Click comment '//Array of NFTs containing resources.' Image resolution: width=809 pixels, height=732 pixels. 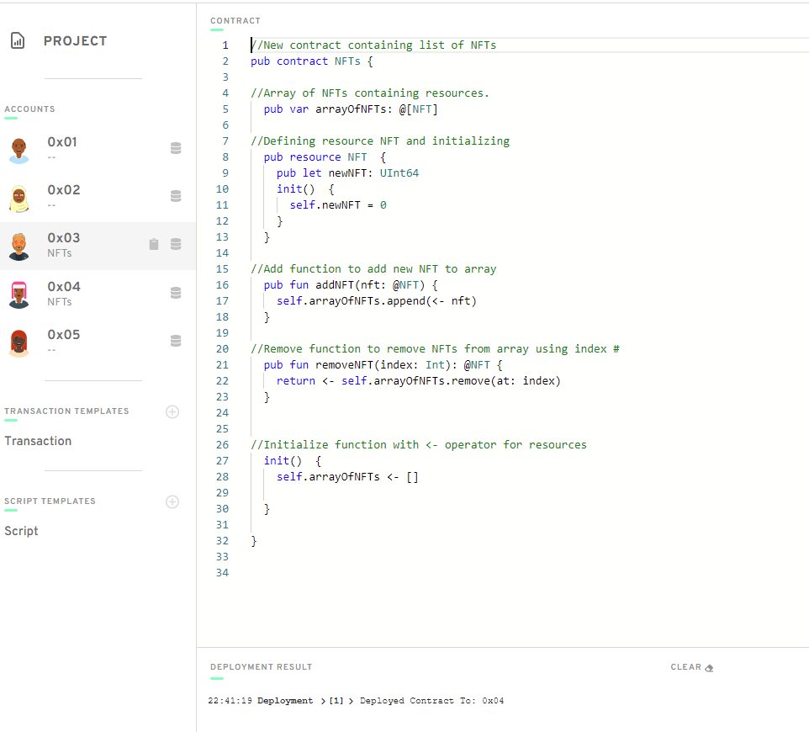click(370, 93)
